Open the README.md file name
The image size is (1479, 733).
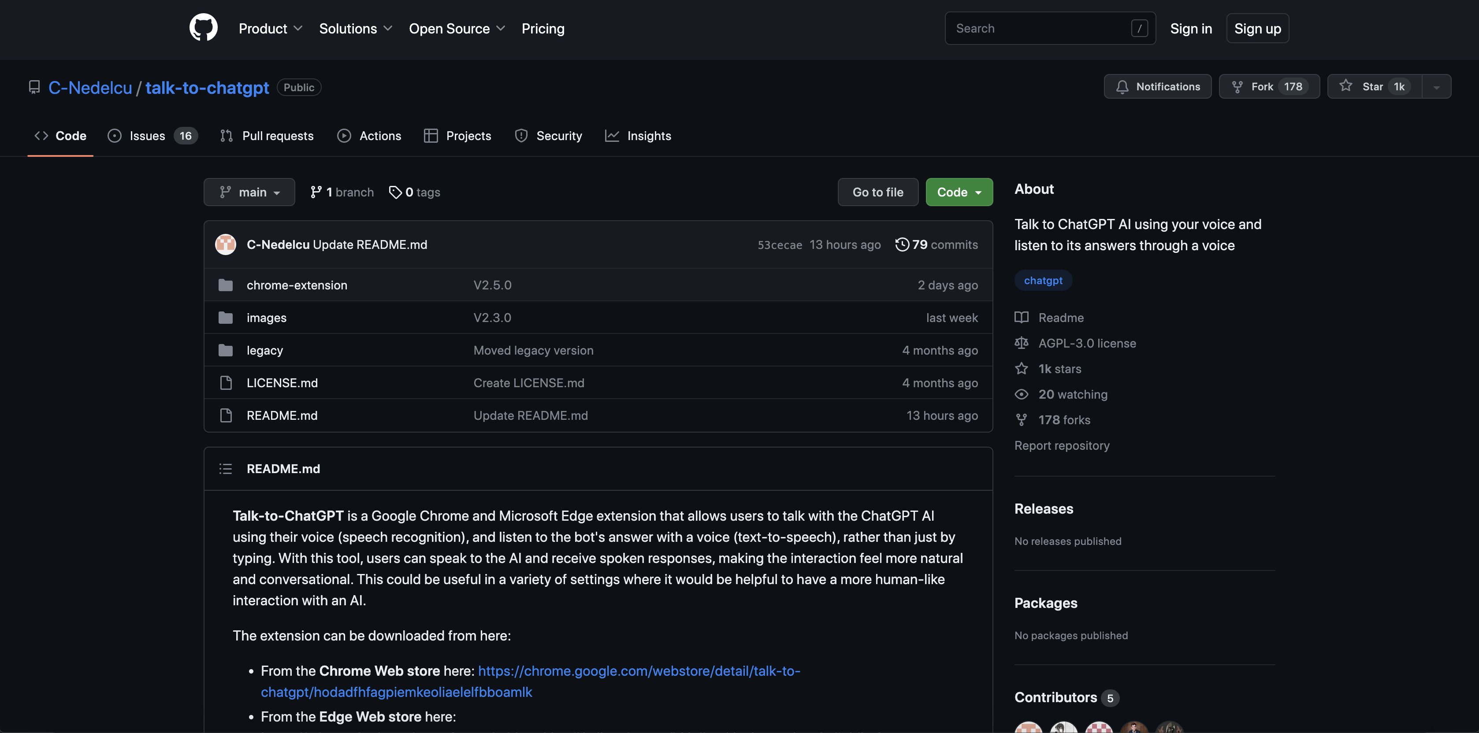[282, 415]
